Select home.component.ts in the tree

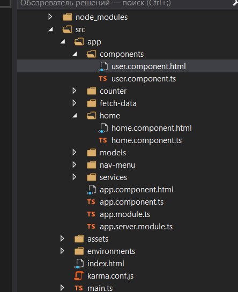point(146,140)
